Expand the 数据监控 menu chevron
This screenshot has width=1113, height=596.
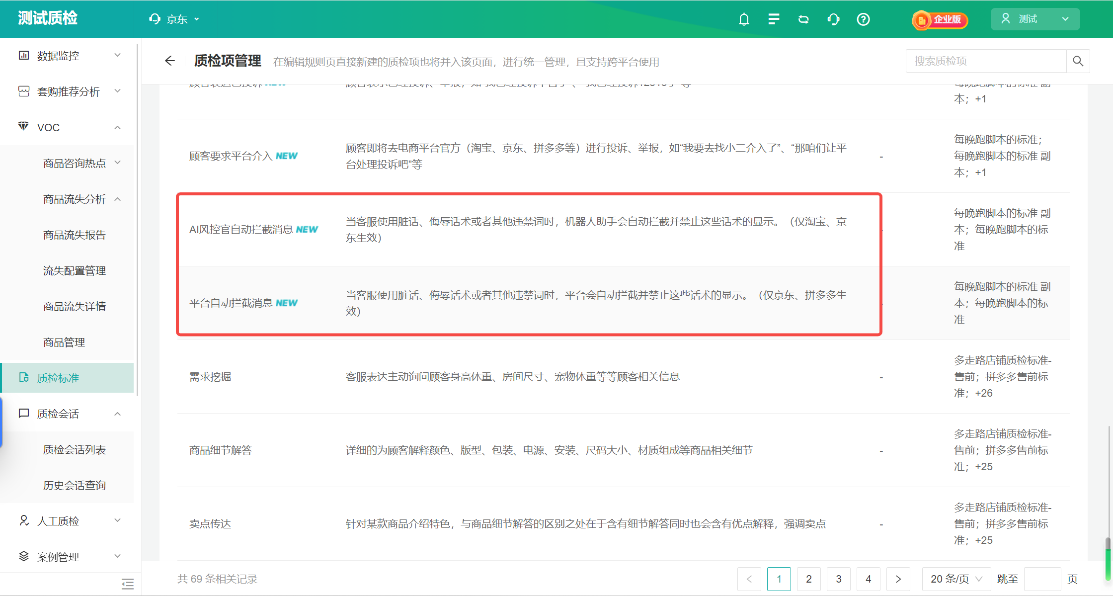coord(118,55)
